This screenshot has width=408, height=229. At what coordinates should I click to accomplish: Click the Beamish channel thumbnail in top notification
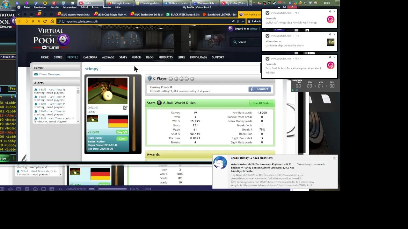coord(331,19)
